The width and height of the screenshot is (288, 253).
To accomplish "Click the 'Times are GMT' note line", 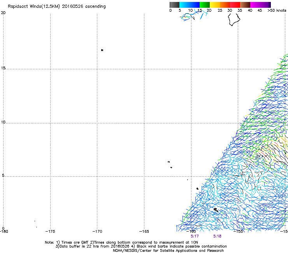I will [x=121, y=242].
